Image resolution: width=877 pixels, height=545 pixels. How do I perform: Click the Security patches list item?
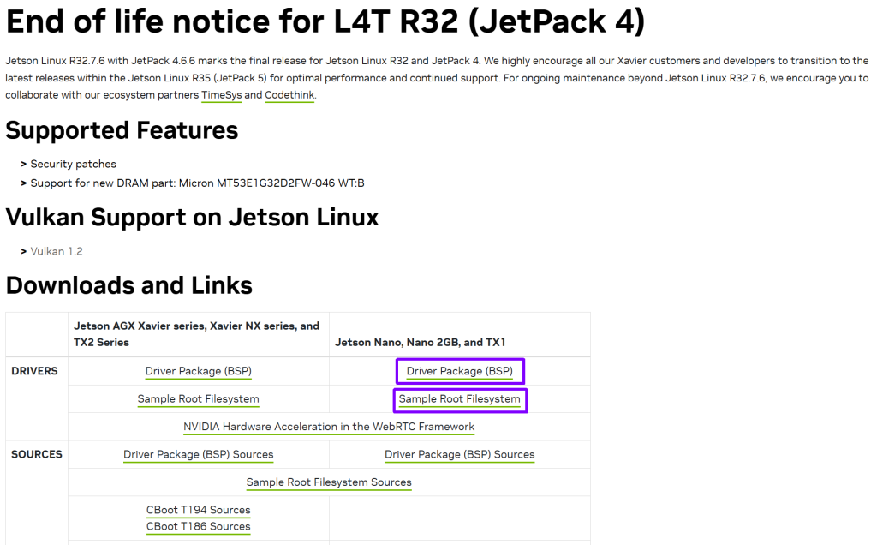pos(74,164)
